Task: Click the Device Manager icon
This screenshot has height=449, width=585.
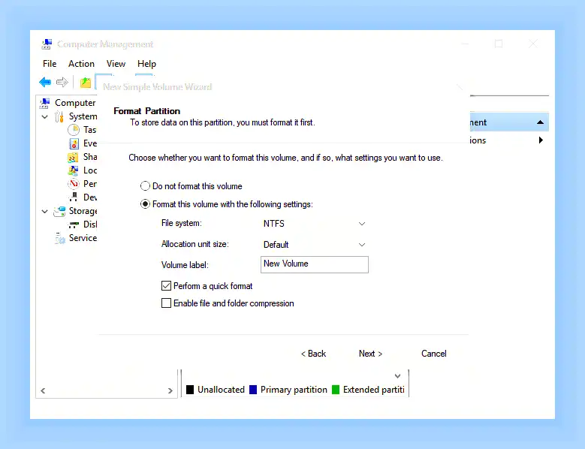Action: point(74,197)
